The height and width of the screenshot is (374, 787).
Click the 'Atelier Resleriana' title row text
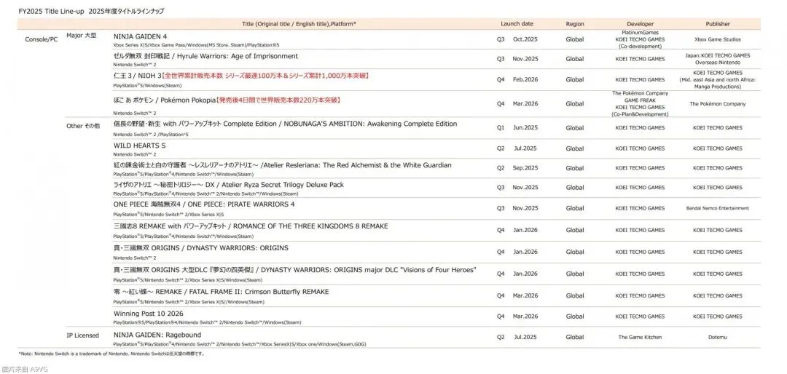283,165
